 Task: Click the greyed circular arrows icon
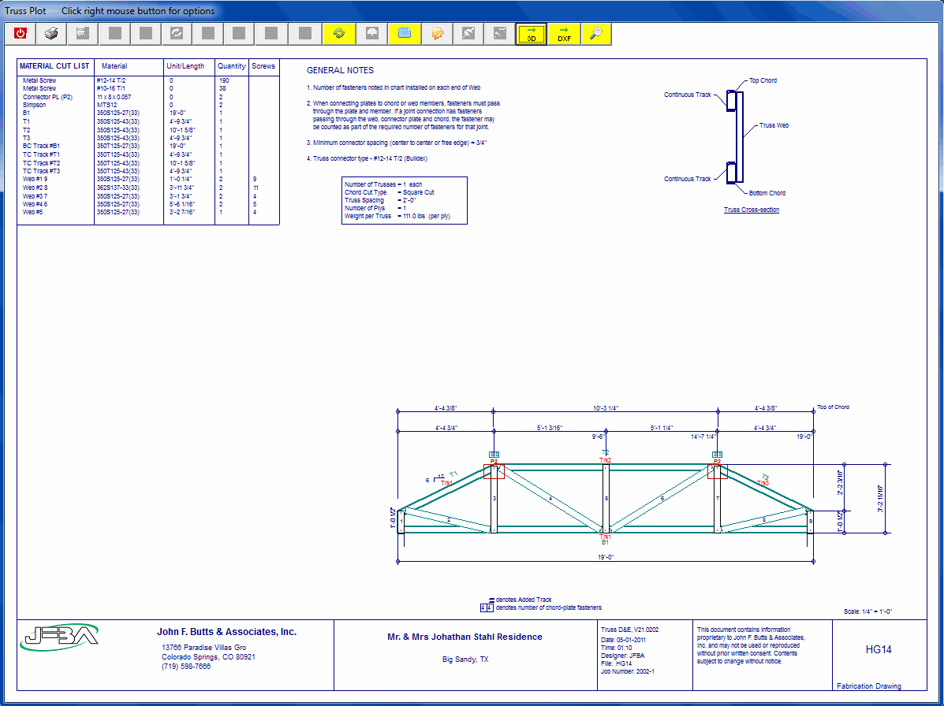pos(177,34)
